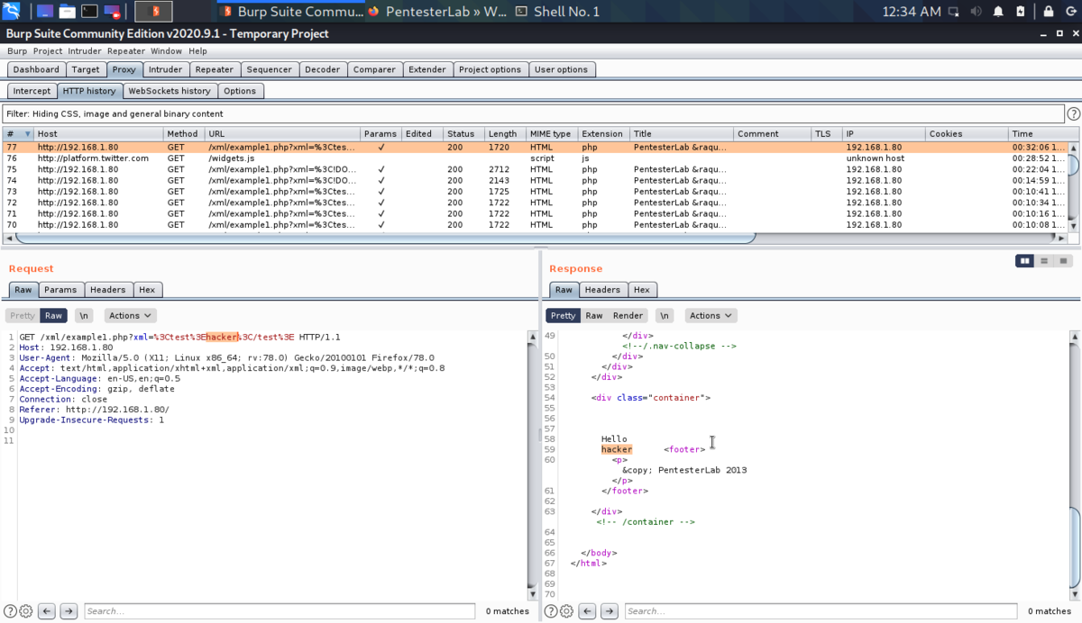
Task: Click the screen recorder panel icon
Action: (112, 12)
